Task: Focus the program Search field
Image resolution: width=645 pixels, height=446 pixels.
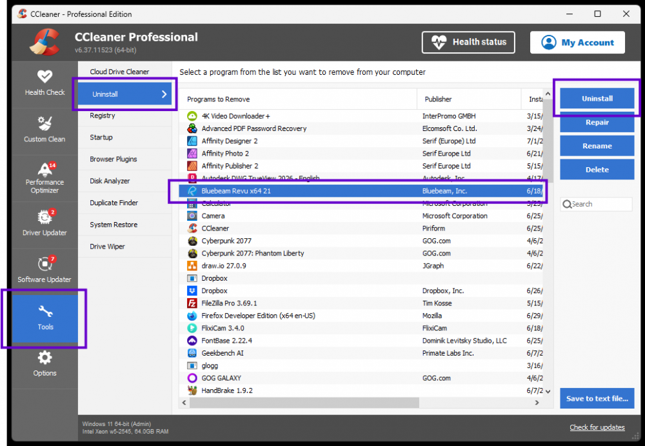Action: (596, 204)
